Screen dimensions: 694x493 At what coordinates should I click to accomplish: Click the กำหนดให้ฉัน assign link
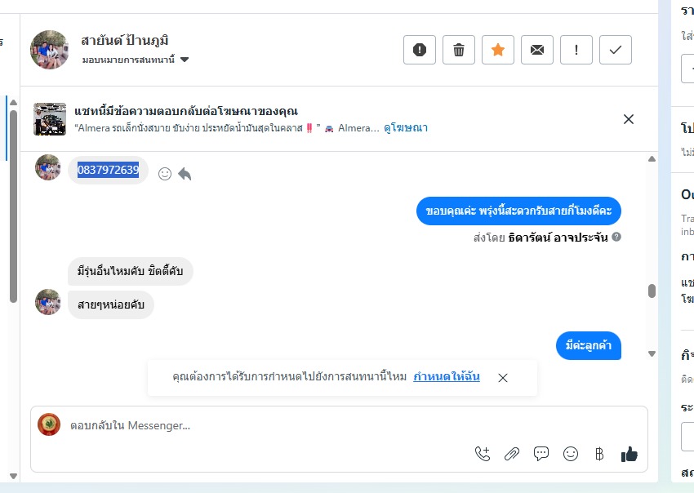tap(447, 376)
